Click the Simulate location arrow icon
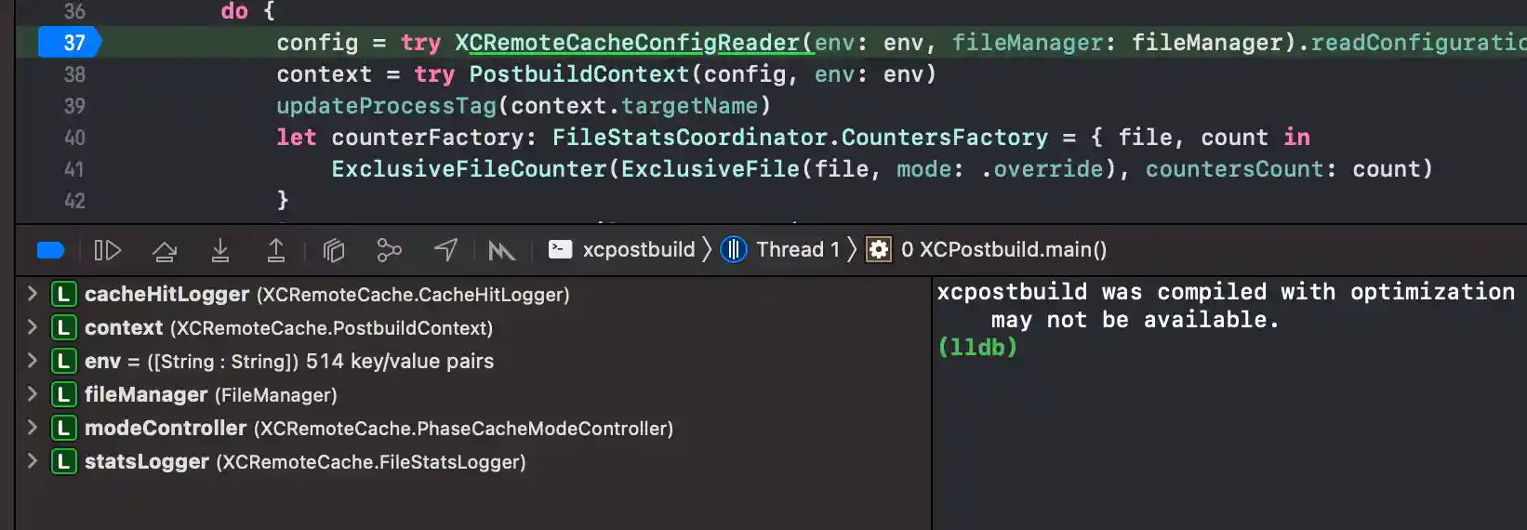This screenshot has height=530, width=1527. tap(446, 250)
